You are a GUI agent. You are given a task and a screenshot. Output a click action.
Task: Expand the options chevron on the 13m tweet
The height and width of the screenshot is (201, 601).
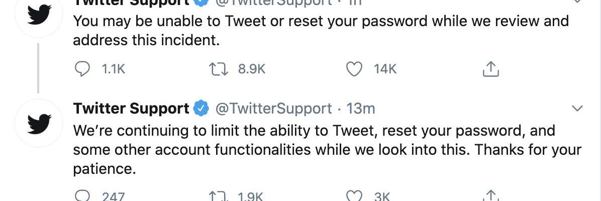[x=578, y=109]
